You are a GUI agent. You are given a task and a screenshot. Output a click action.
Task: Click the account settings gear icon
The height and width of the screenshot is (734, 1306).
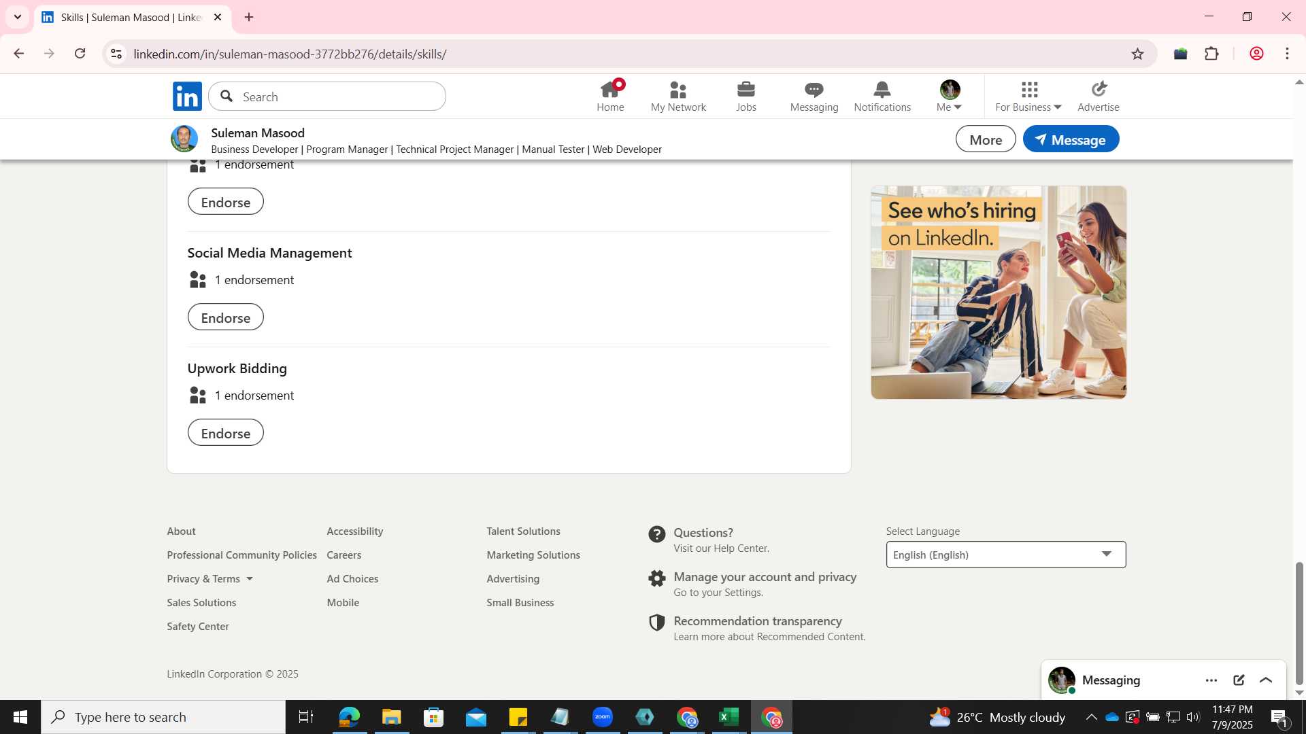pyautogui.click(x=656, y=578)
